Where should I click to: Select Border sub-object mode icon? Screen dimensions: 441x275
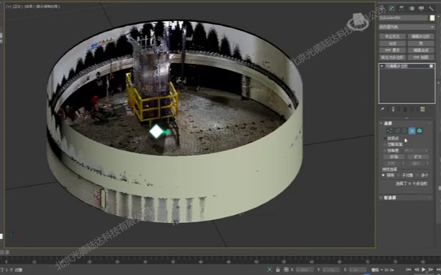pos(405,131)
